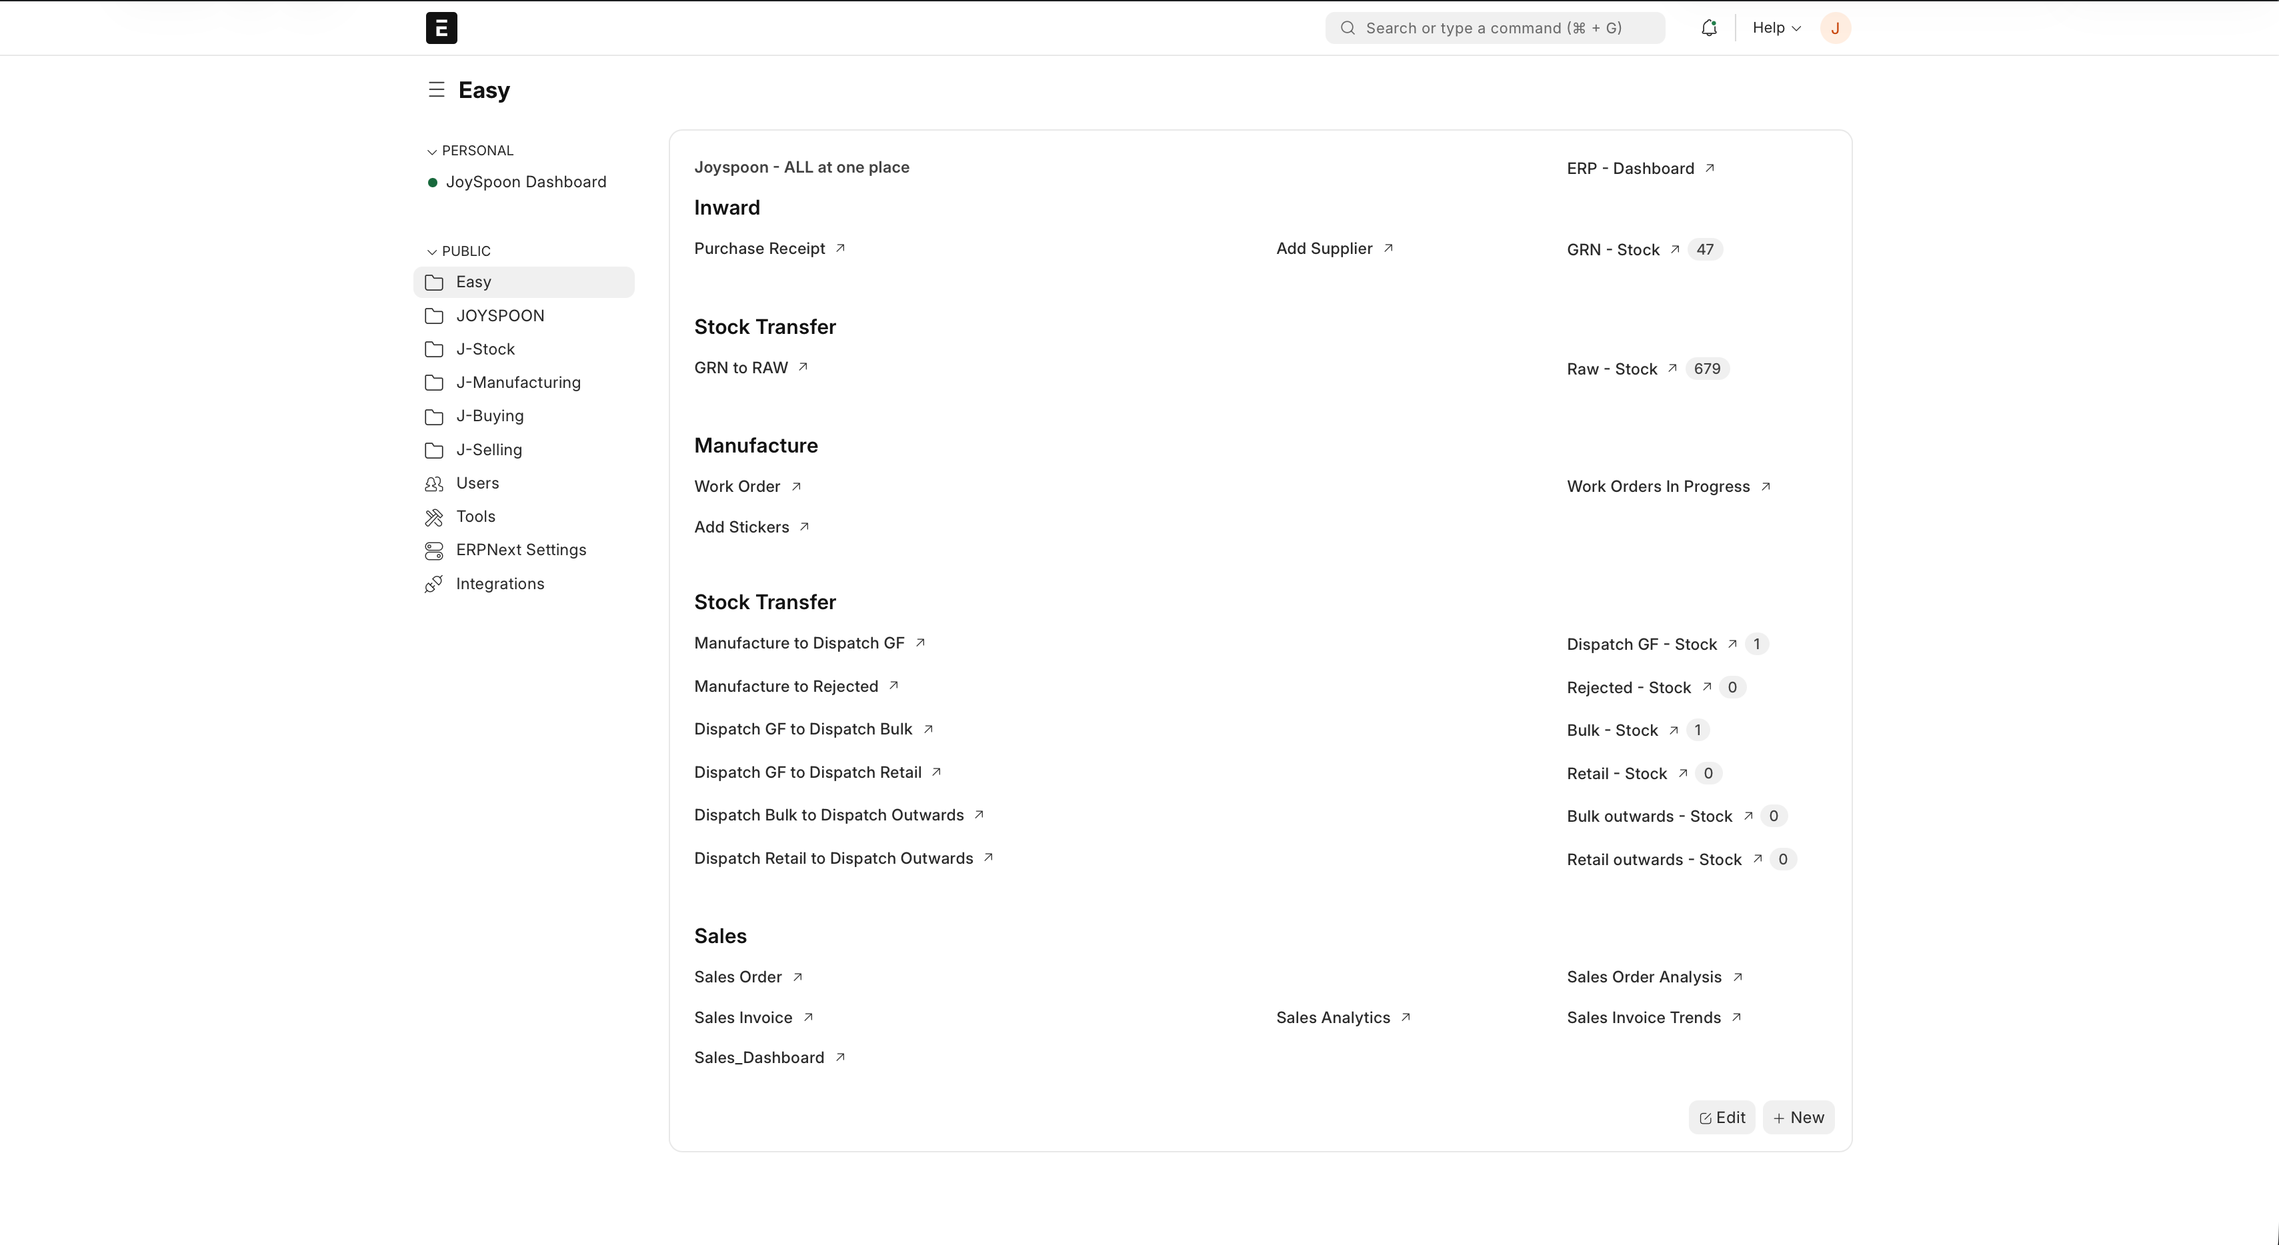Click the 679 count badge
The width and height of the screenshot is (2279, 1245).
pos(1708,369)
